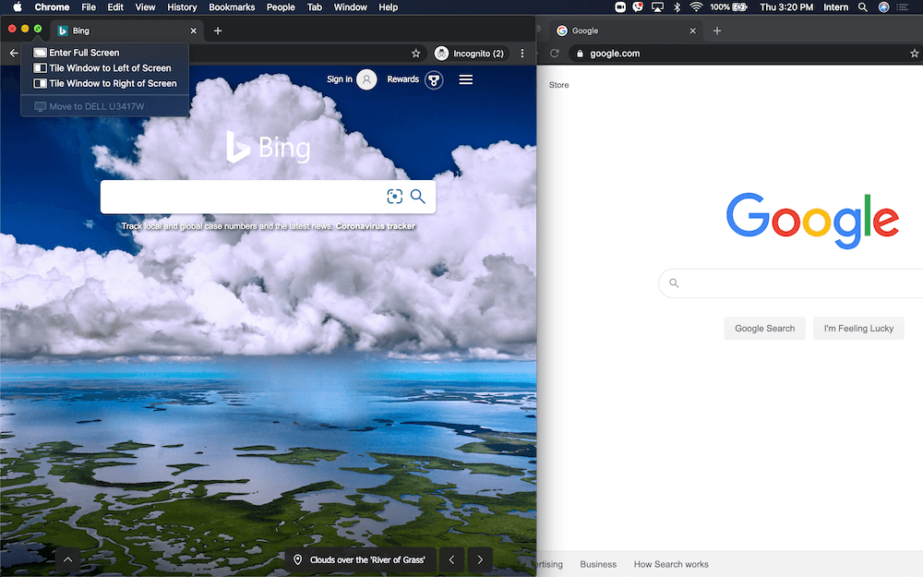The width and height of the screenshot is (923, 577).
Task: Open the View menu
Action: (x=145, y=7)
